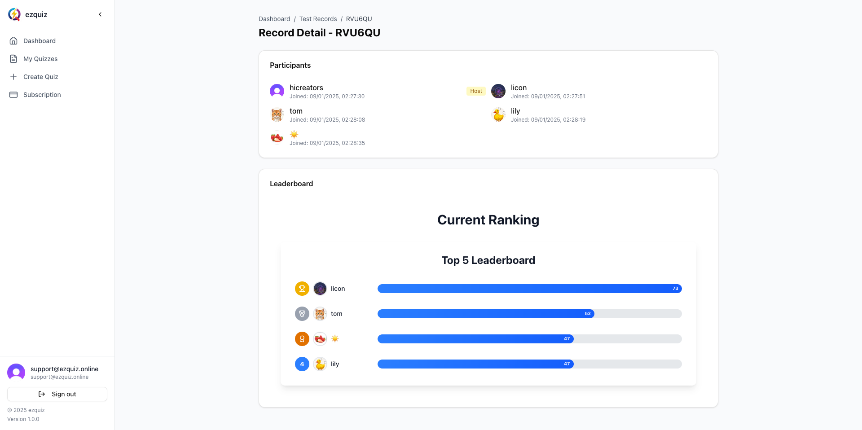Open Dashboard from the sidebar
Viewport: 862px width, 430px height.
pos(57,41)
